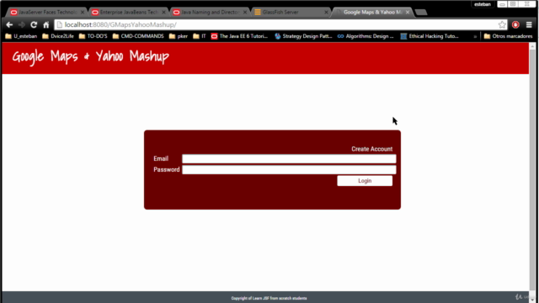Screen dimensions: 539x303
Task: Close the Enterprise JavaBeans tab
Action: 163,12
